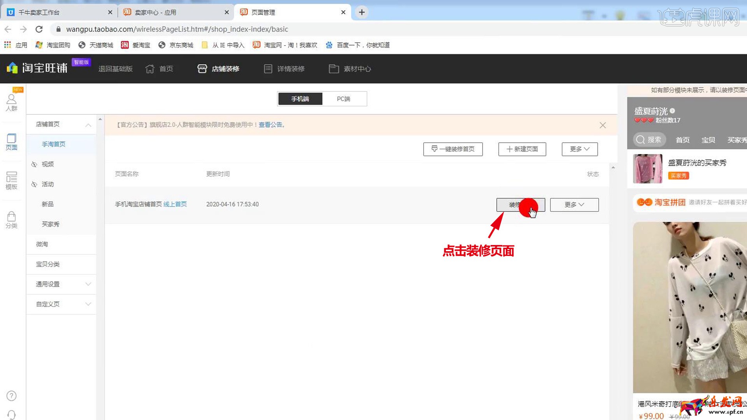Image resolution: width=747 pixels, height=420 pixels.
Task: Open the 查看公告 link
Action: (x=271, y=125)
